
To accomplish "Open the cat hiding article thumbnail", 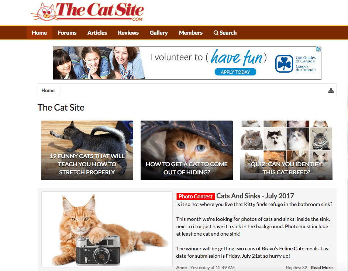I will pos(187,150).
